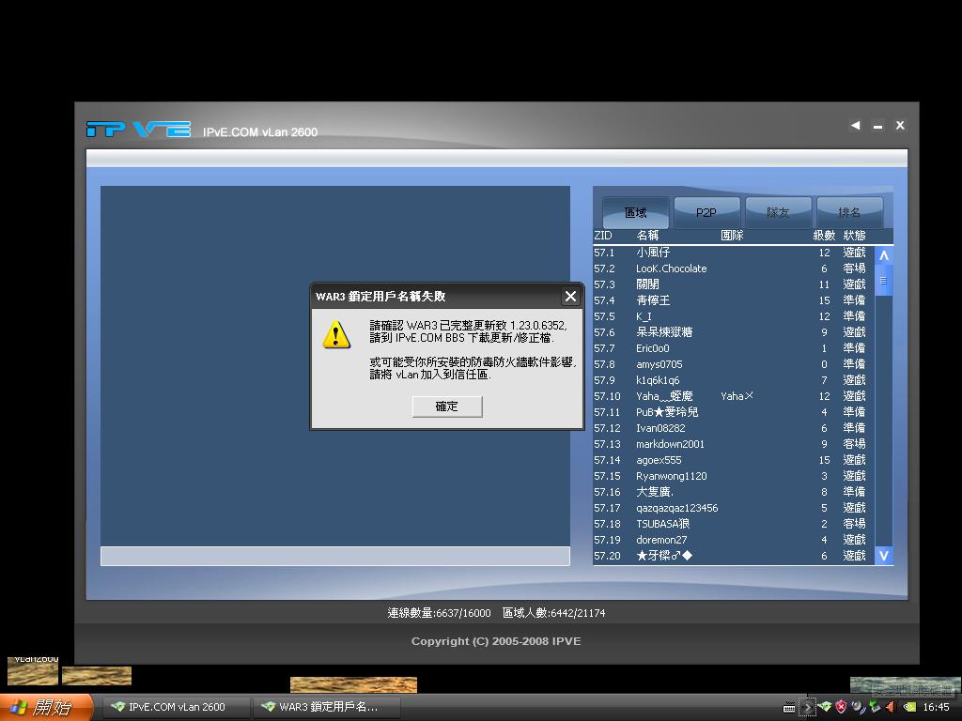
Task: Click the green vLan tray icon
Action: pyautogui.click(x=826, y=707)
